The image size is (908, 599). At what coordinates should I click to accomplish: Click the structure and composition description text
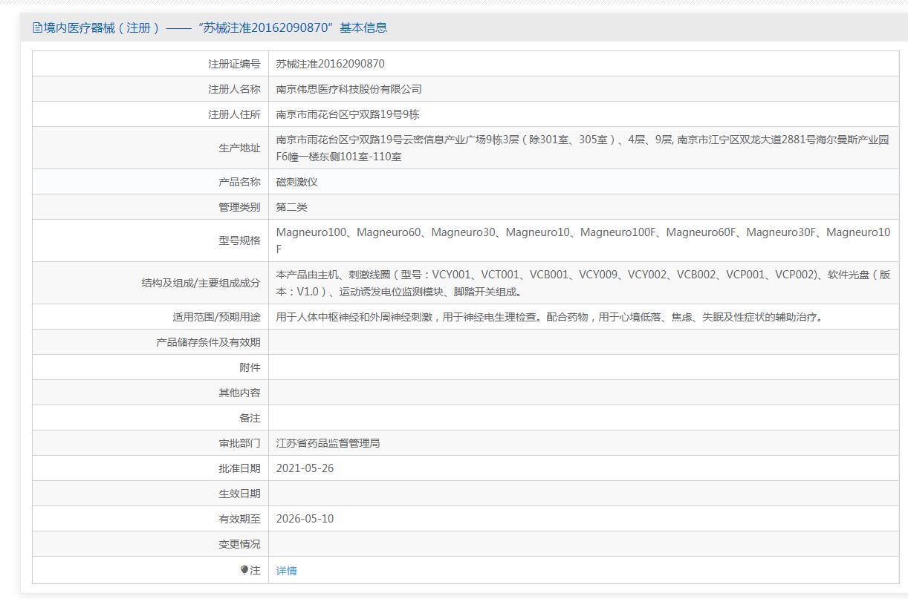pyautogui.click(x=582, y=283)
